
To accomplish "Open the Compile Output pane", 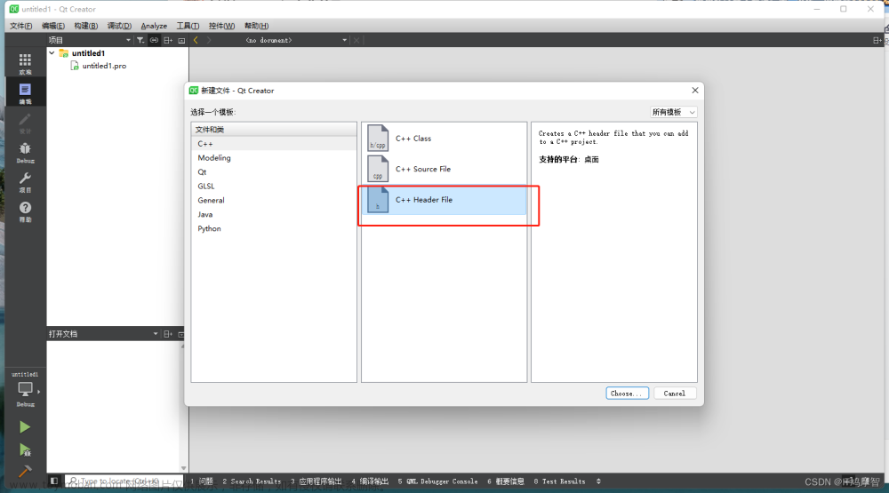I will [x=370, y=481].
